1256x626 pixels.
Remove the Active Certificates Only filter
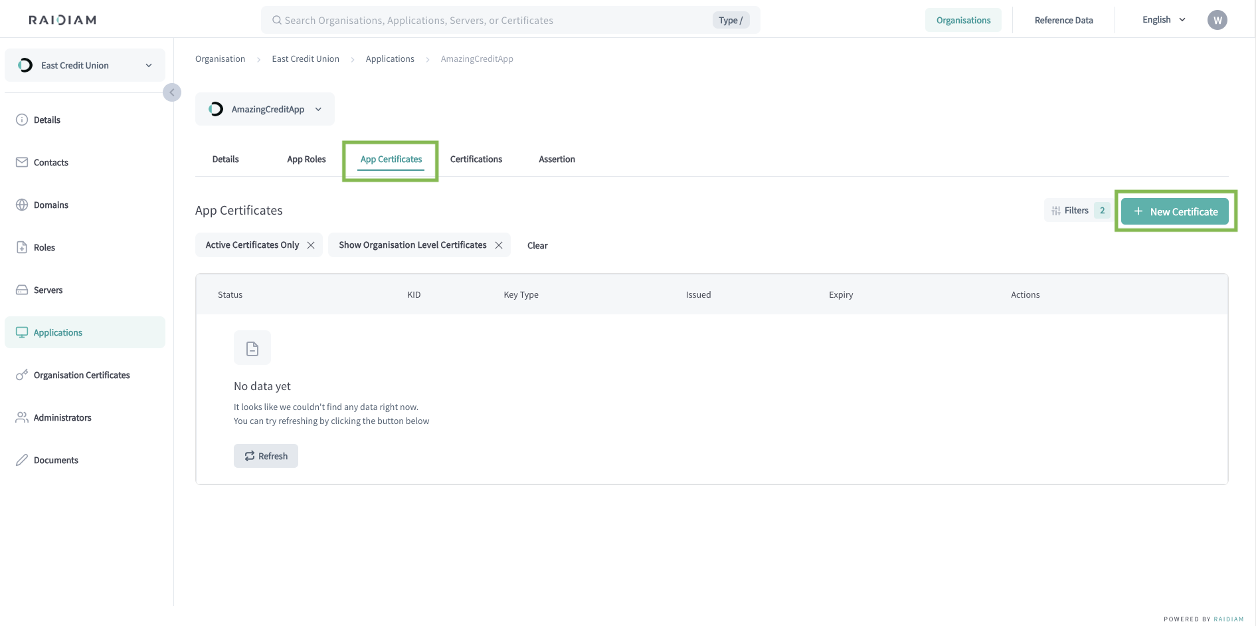311,245
